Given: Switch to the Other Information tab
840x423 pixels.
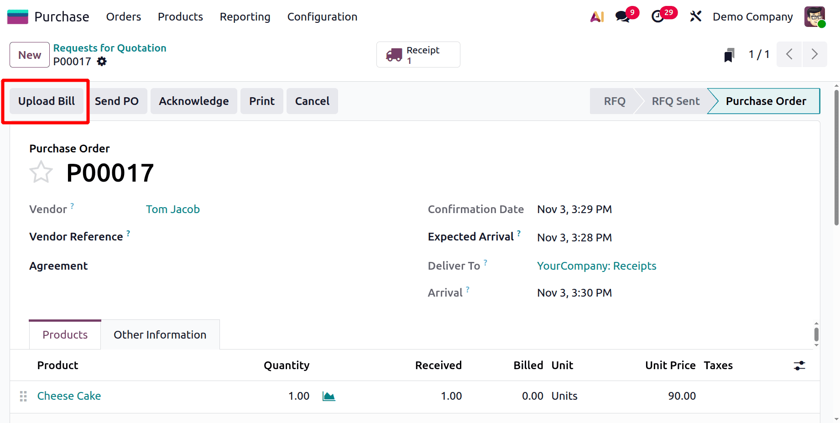Looking at the screenshot, I should [x=160, y=334].
